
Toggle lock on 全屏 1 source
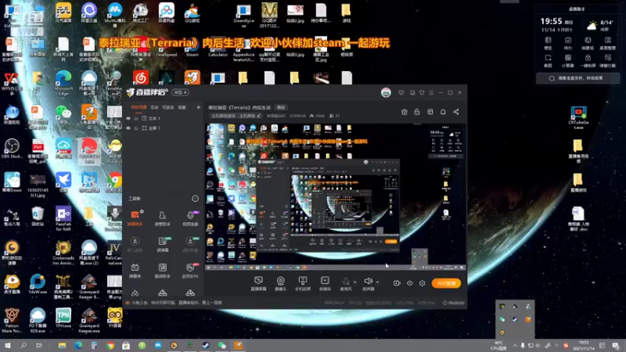tap(136, 128)
